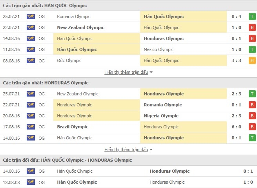Click the green T badge for Honduras 2:3 win
Image resolution: width=257 pixels, height=188 pixels.
click(252, 94)
